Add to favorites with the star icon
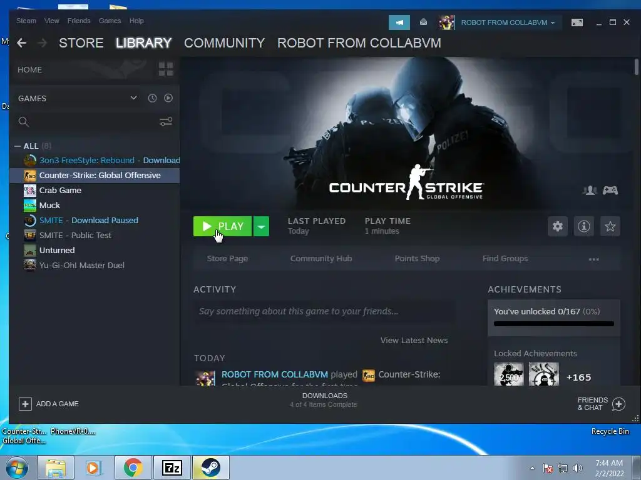 pos(610,226)
